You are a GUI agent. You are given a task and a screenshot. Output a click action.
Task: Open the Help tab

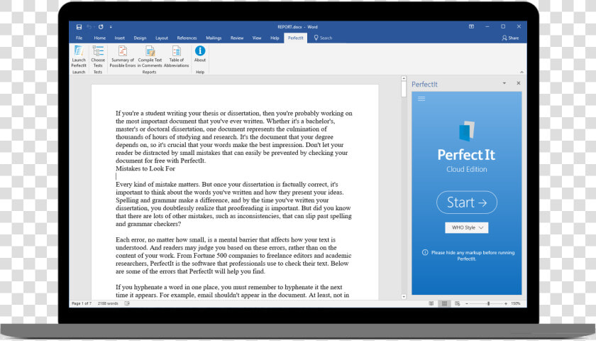tap(275, 38)
